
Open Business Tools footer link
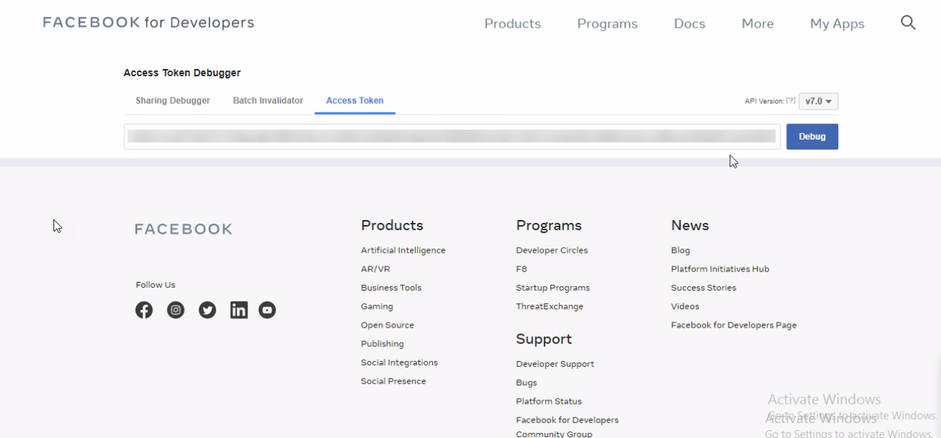391,288
